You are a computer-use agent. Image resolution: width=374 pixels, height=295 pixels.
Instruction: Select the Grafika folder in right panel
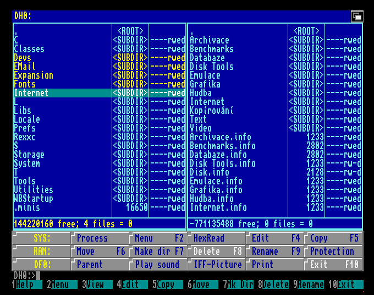205,84
